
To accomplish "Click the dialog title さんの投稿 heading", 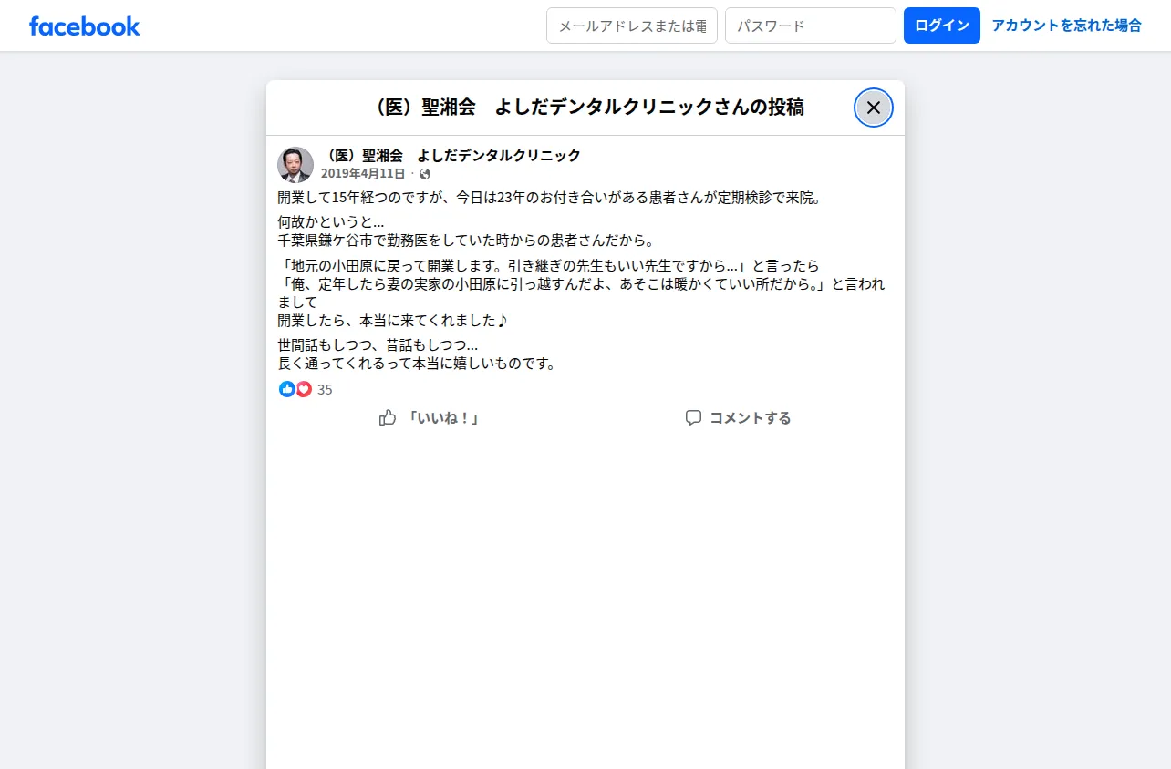I will [585, 108].
